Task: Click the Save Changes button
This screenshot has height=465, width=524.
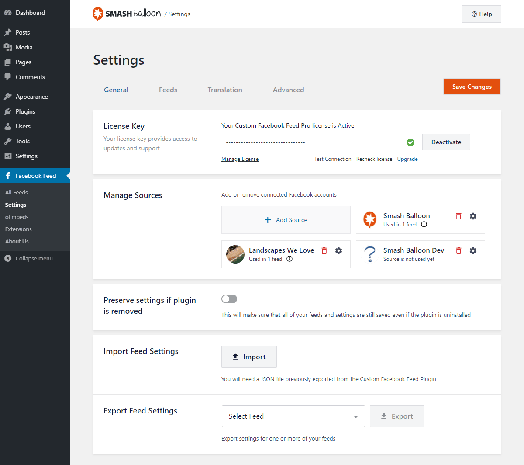Action: pyautogui.click(x=472, y=87)
